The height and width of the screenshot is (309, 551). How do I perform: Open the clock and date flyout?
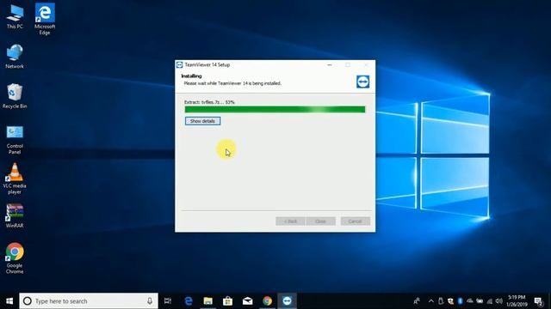pos(517,301)
